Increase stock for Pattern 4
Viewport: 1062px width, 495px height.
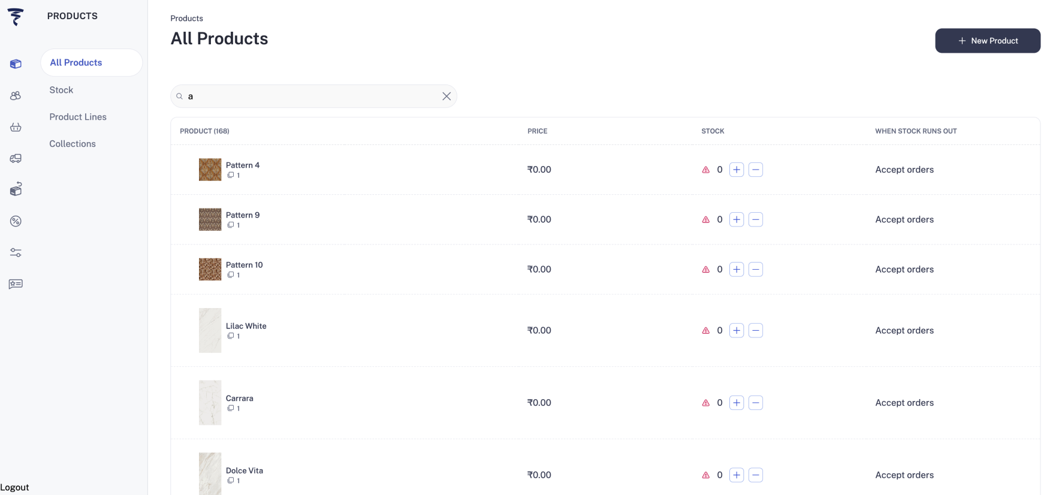click(737, 170)
